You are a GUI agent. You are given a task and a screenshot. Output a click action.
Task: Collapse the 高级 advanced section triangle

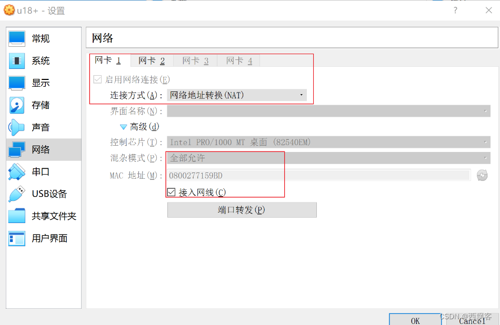click(x=123, y=127)
